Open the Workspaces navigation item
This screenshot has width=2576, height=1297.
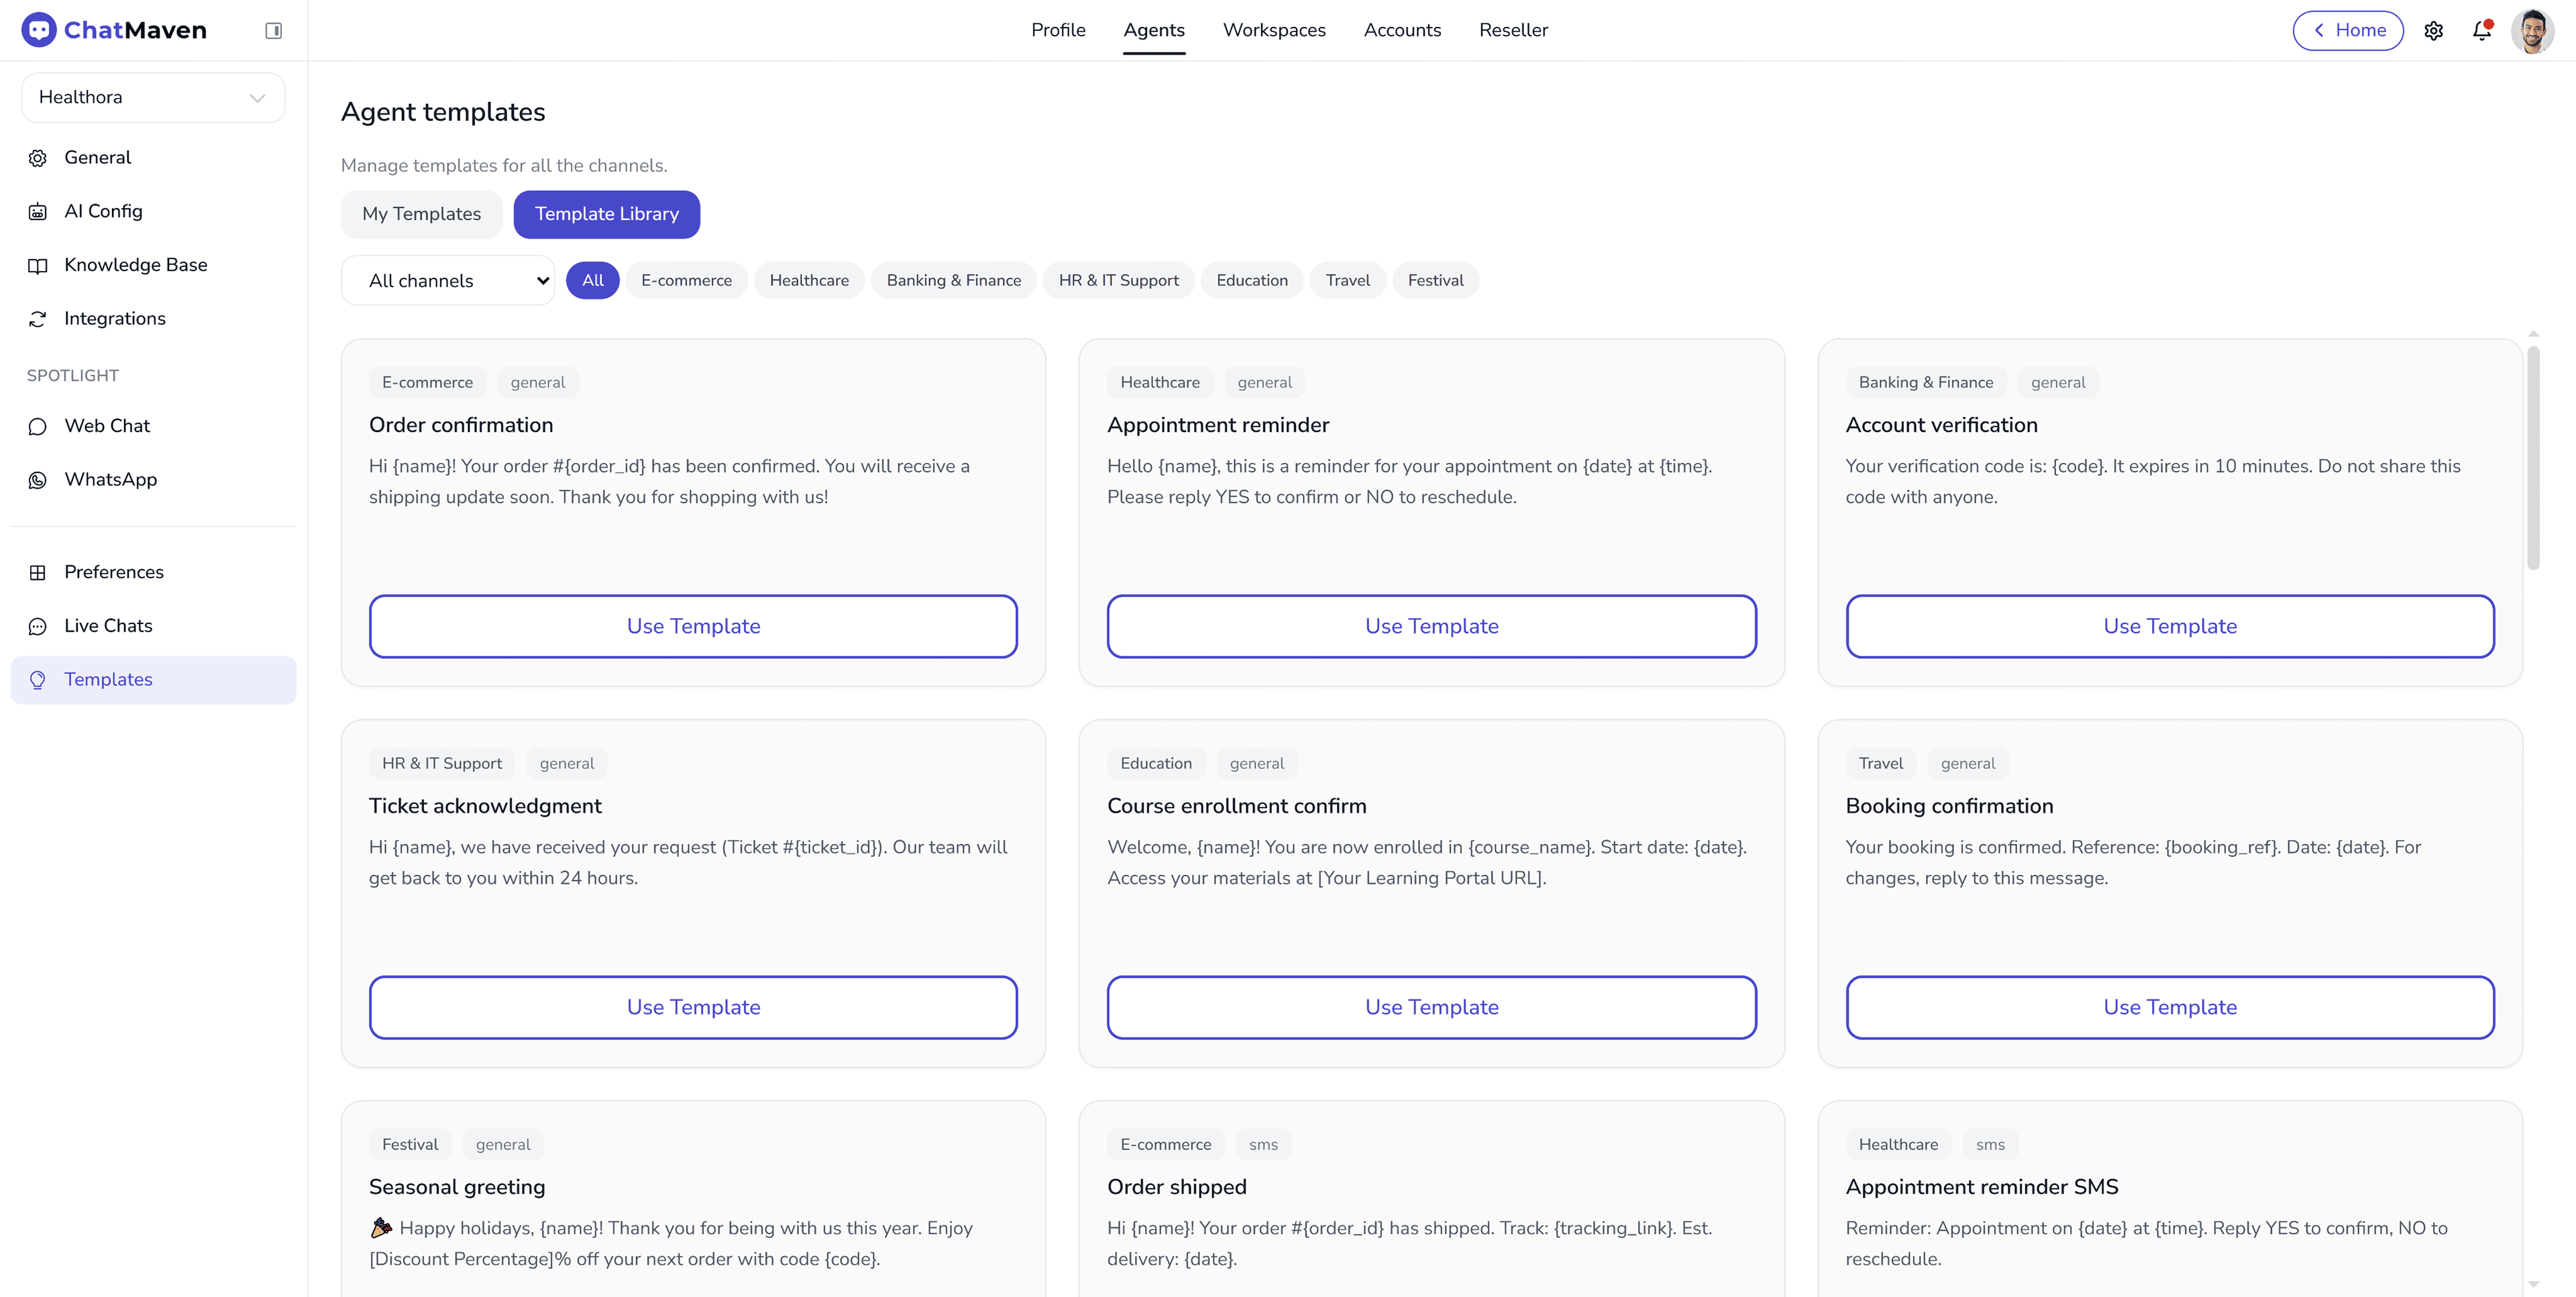point(1274,30)
